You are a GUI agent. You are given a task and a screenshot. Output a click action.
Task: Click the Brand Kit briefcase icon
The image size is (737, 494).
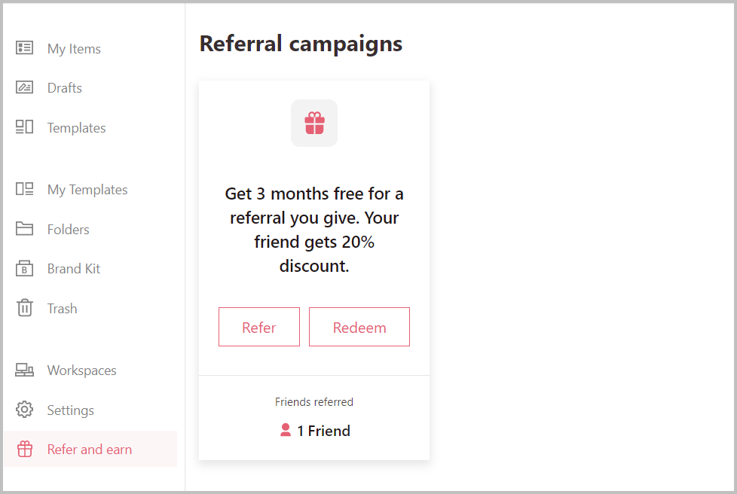25,269
